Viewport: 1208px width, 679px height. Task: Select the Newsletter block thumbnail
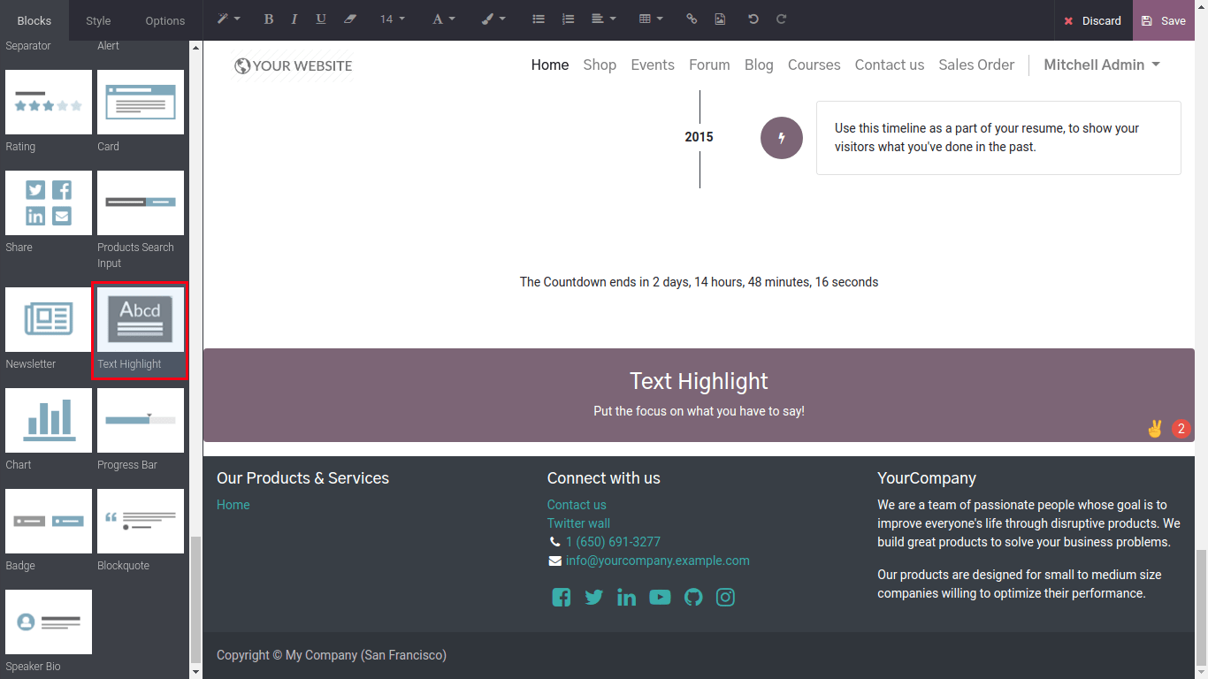pos(49,320)
